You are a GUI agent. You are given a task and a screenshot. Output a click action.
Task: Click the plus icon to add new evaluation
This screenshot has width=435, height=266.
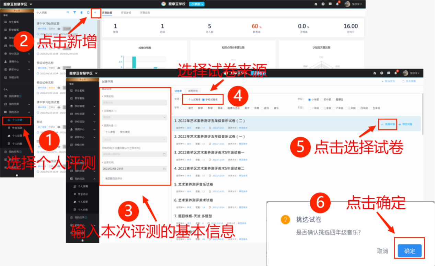click(95, 13)
